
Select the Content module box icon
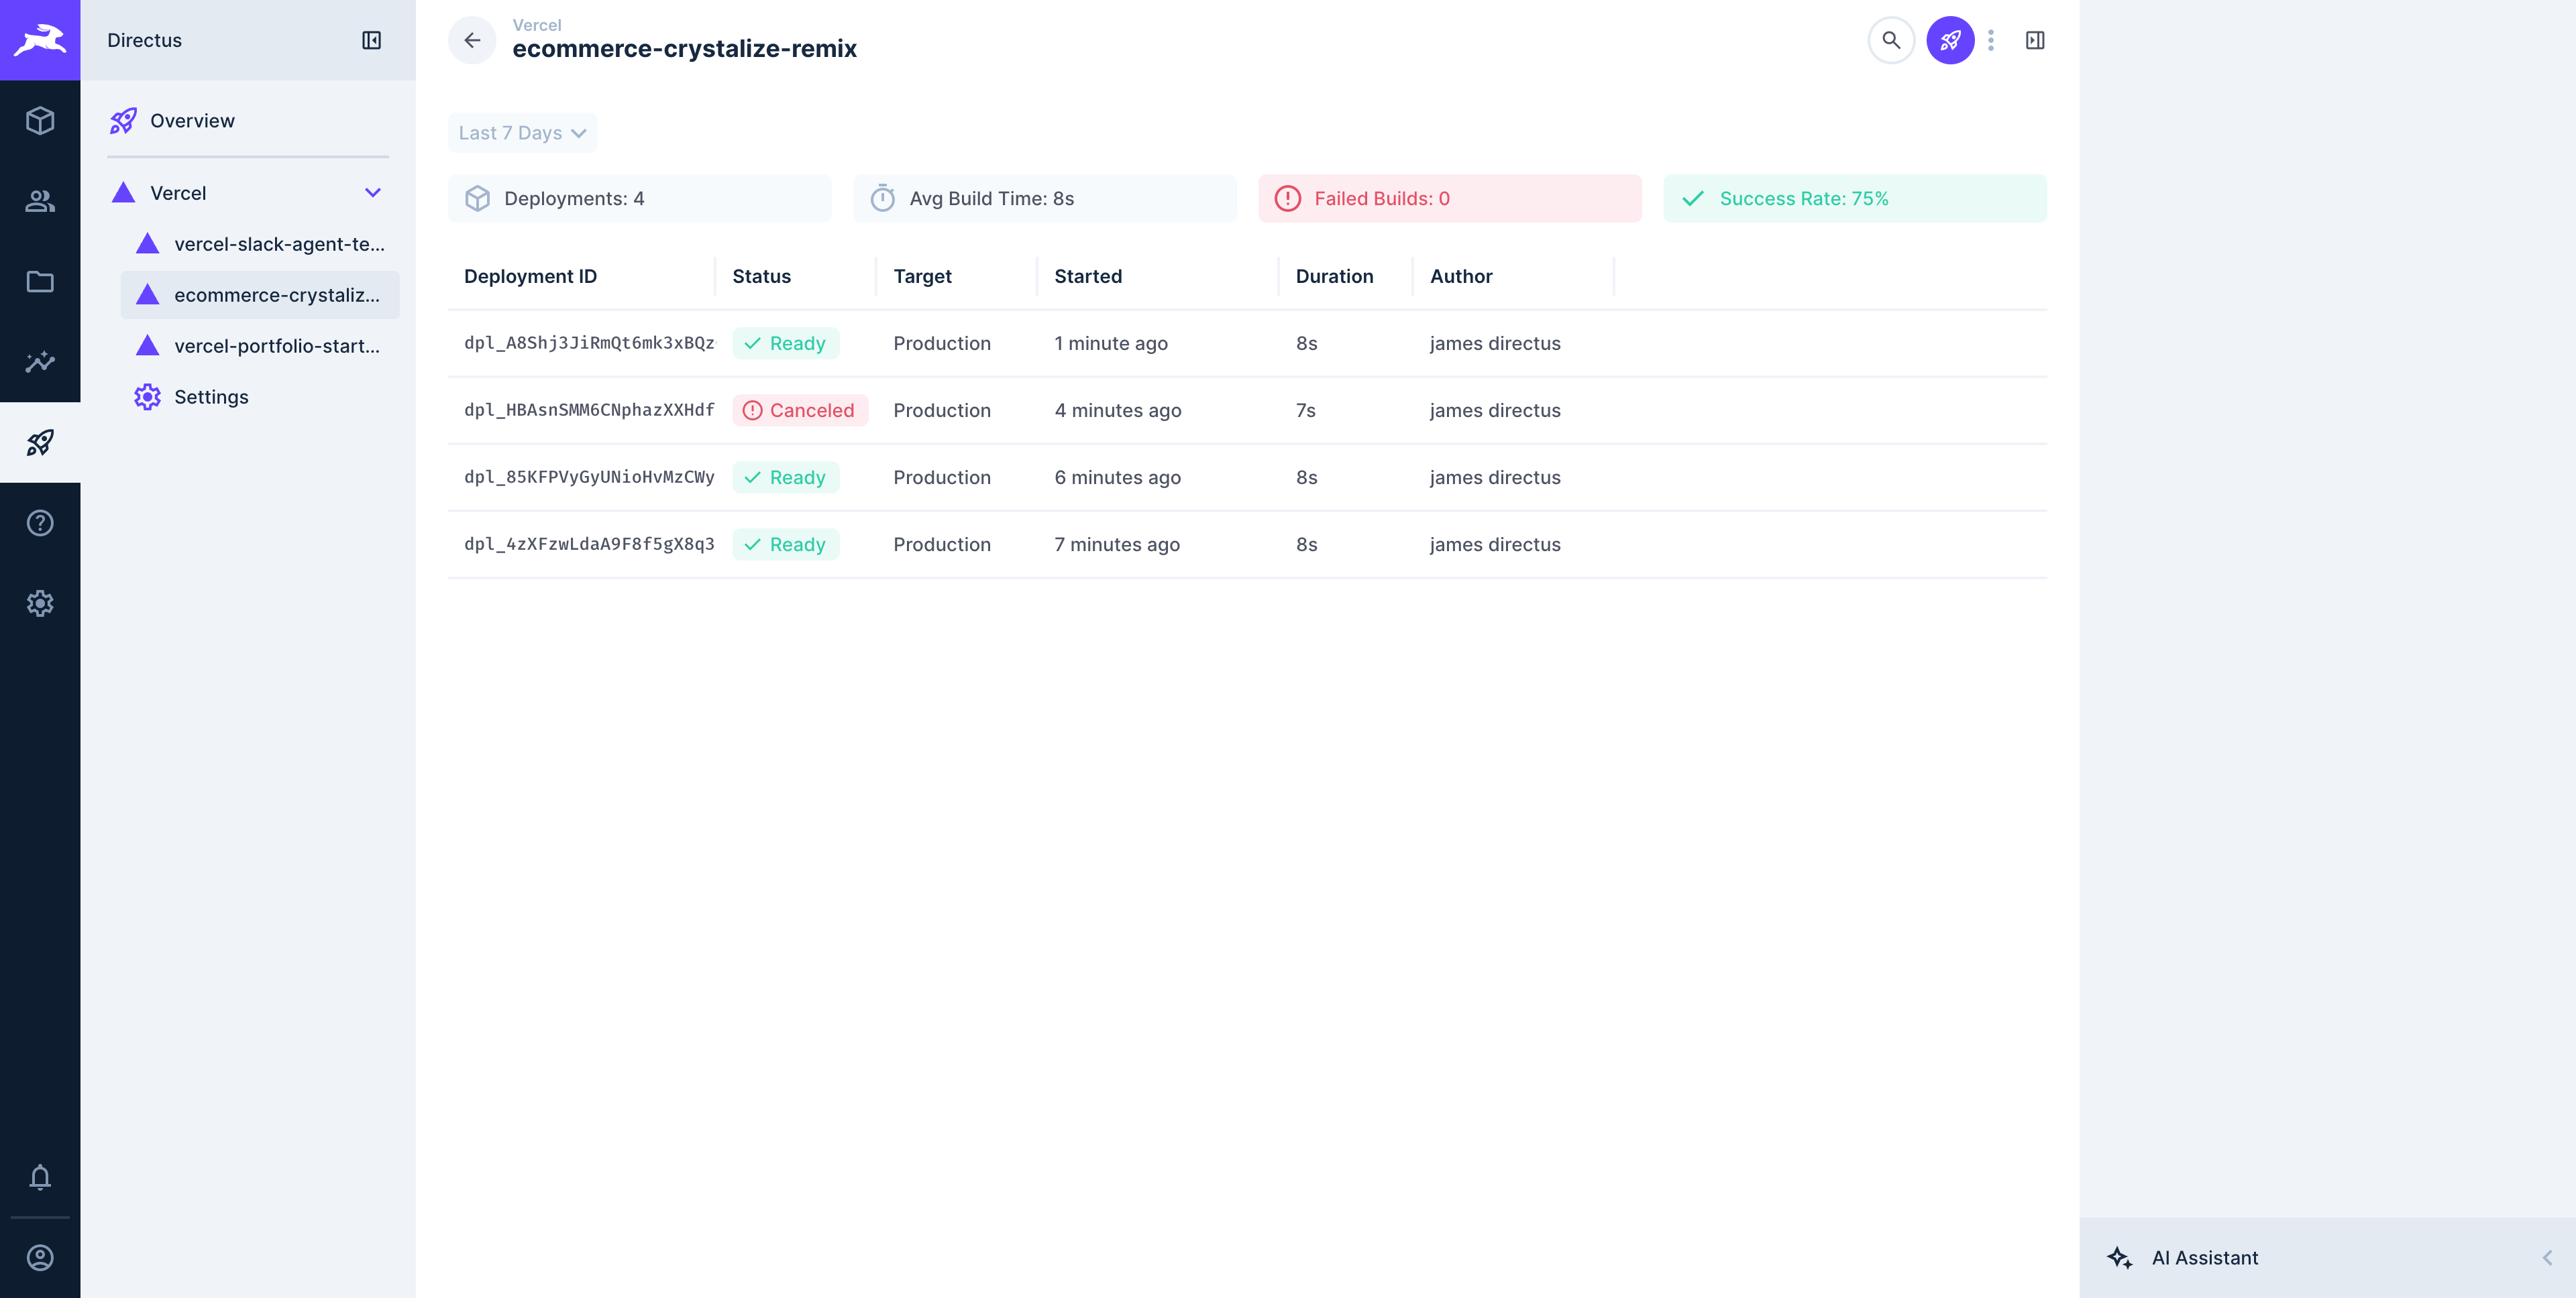[x=40, y=120]
